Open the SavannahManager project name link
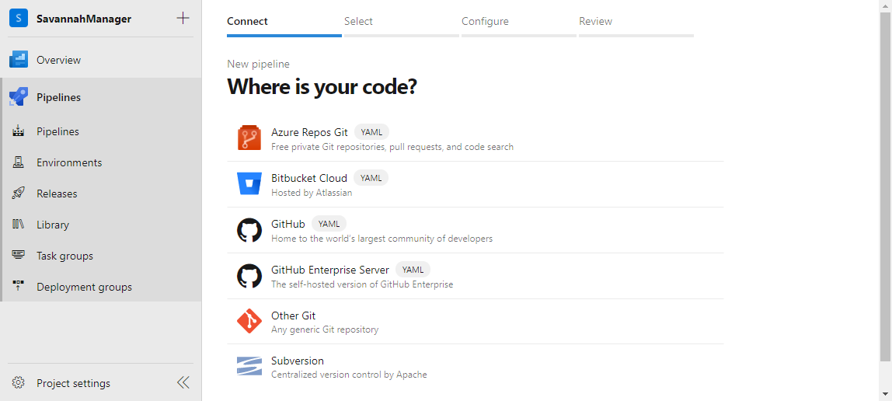 click(84, 19)
